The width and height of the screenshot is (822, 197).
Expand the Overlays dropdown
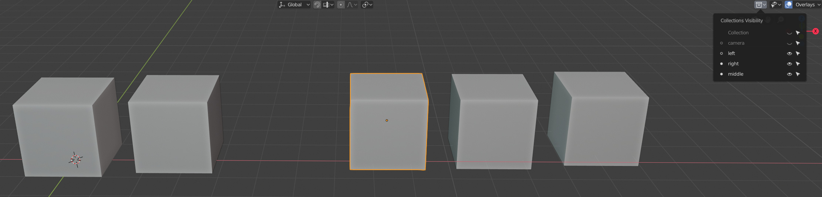(807, 4)
